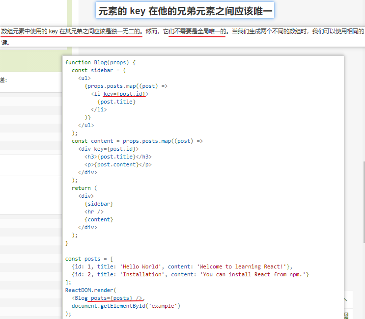Click line {props.posts.map((post) => under <ul>
The image size is (365, 319).
pyautogui.click(x=126, y=86)
